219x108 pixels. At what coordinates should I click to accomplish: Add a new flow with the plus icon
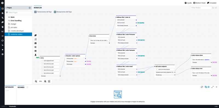[30, 8]
